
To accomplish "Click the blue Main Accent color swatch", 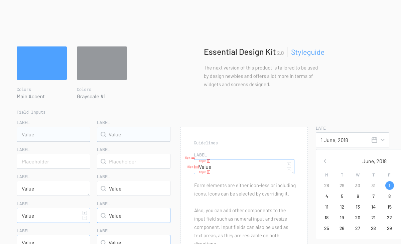I will [x=41, y=63].
